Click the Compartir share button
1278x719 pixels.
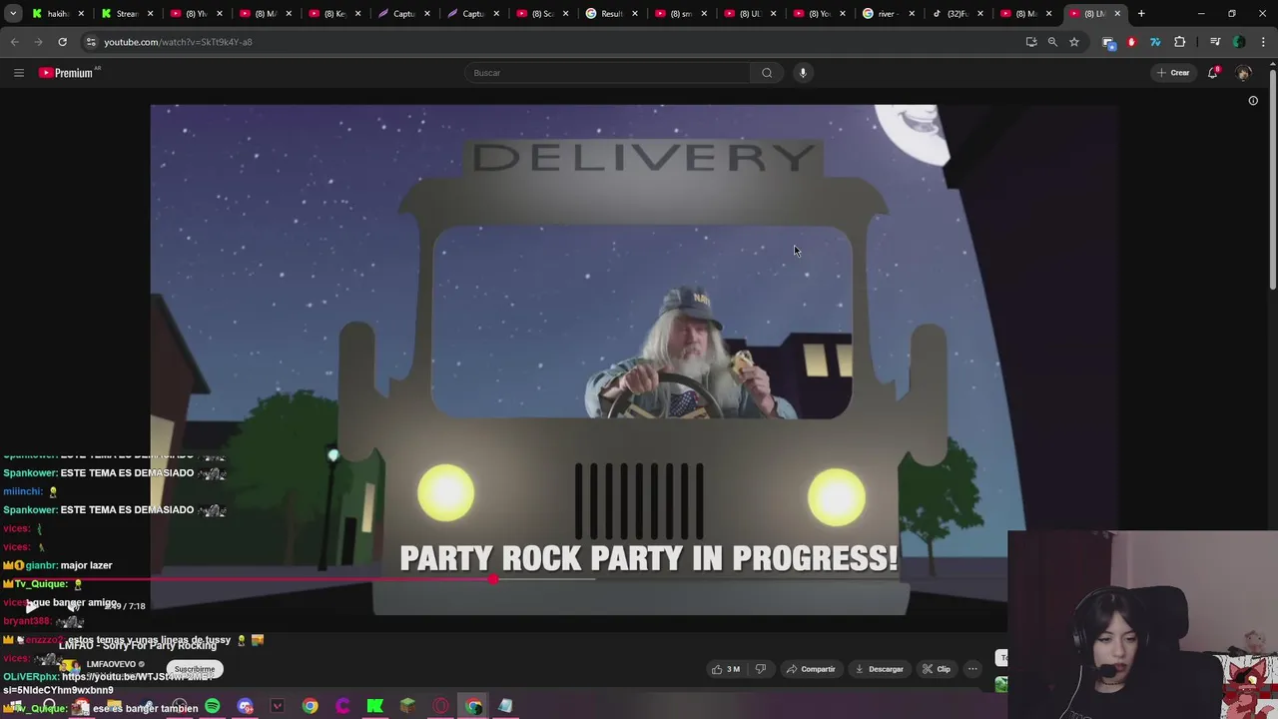click(811, 669)
